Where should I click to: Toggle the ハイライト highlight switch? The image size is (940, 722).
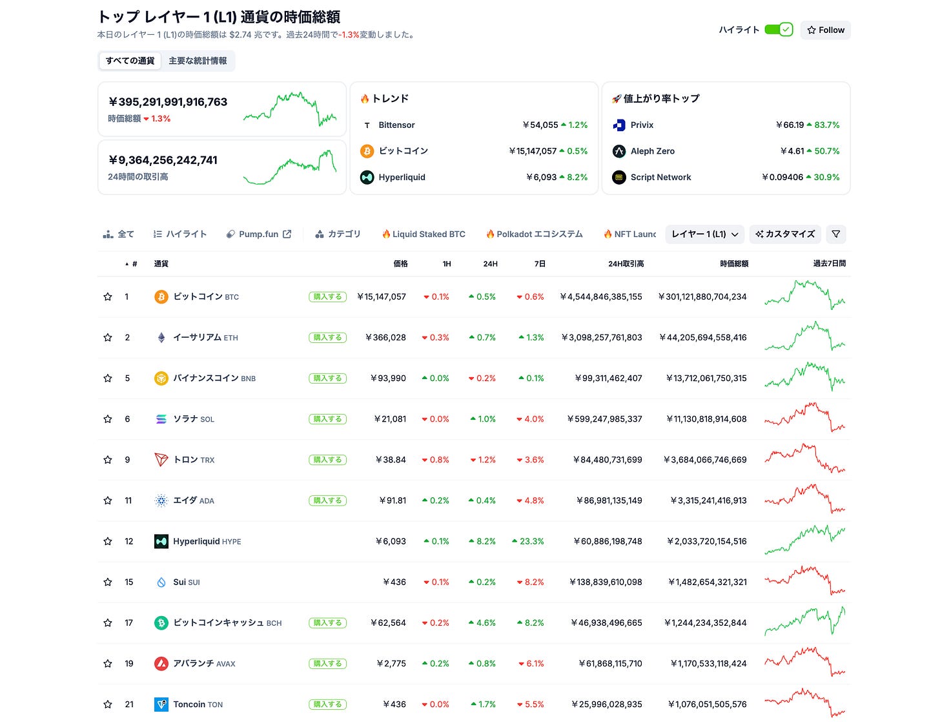pos(779,30)
